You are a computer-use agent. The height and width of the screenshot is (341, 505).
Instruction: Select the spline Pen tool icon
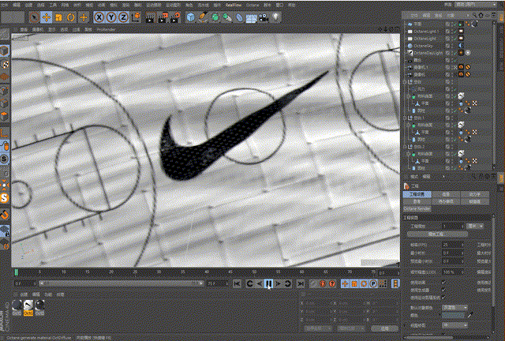click(203, 17)
